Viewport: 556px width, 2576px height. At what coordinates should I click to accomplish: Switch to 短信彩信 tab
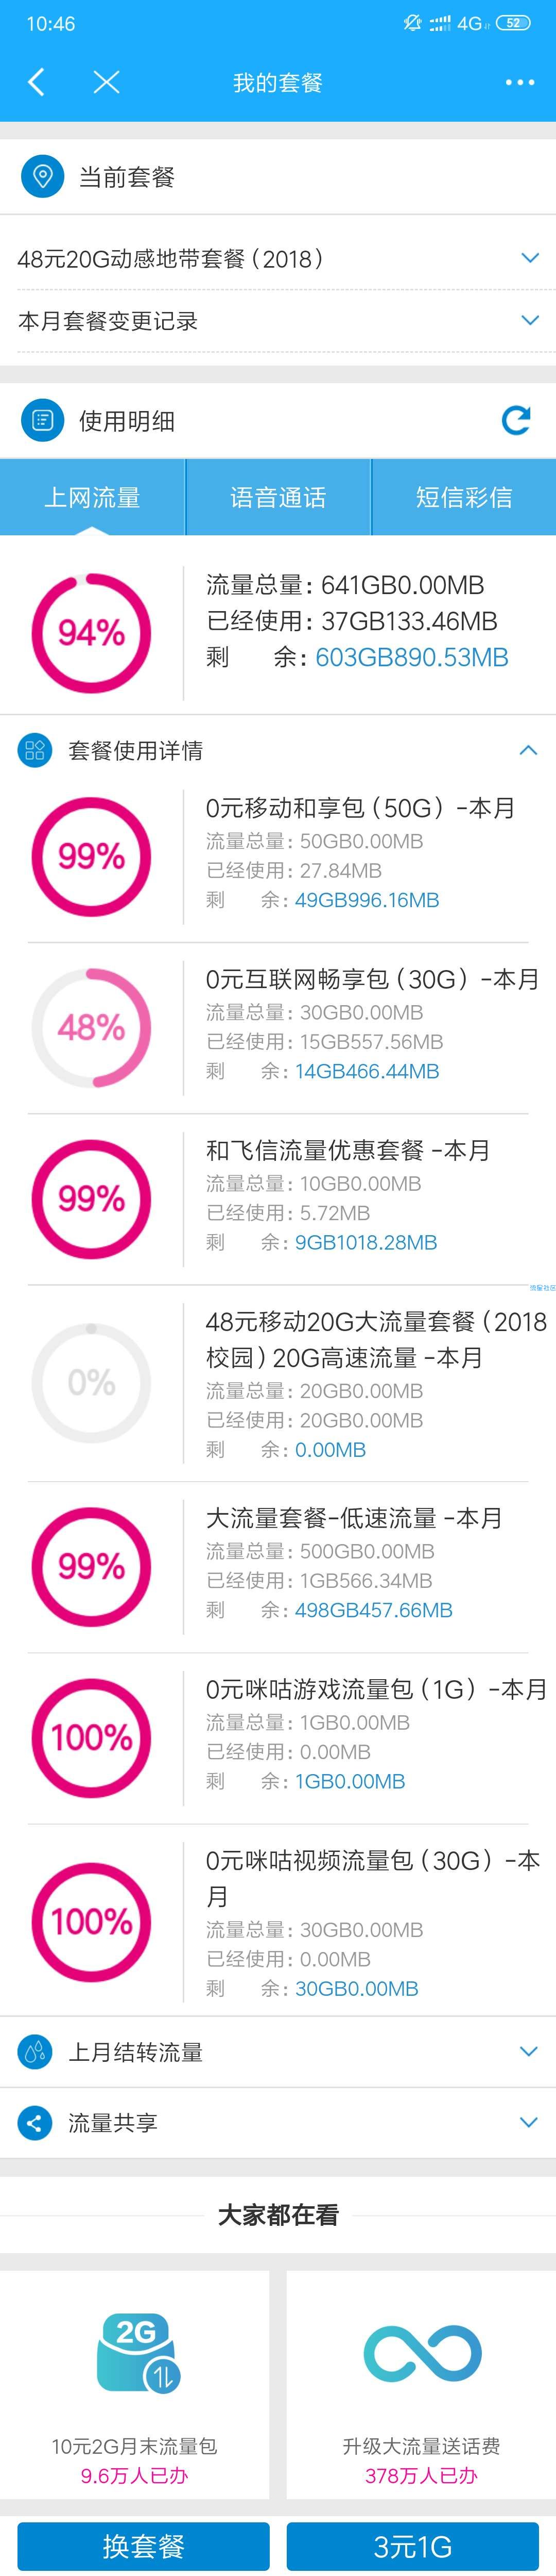click(464, 497)
